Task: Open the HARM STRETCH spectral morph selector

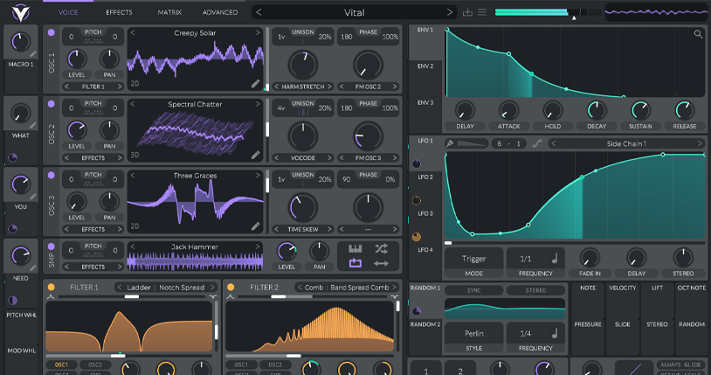Action: point(303,87)
